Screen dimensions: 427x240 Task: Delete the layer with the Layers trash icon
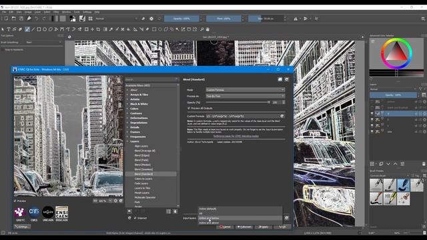pyautogui.click(x=424, y=164)
